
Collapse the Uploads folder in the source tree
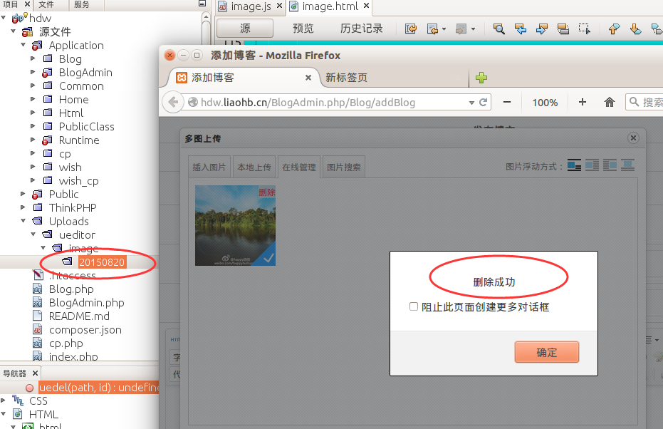click(x=24, y=221)
